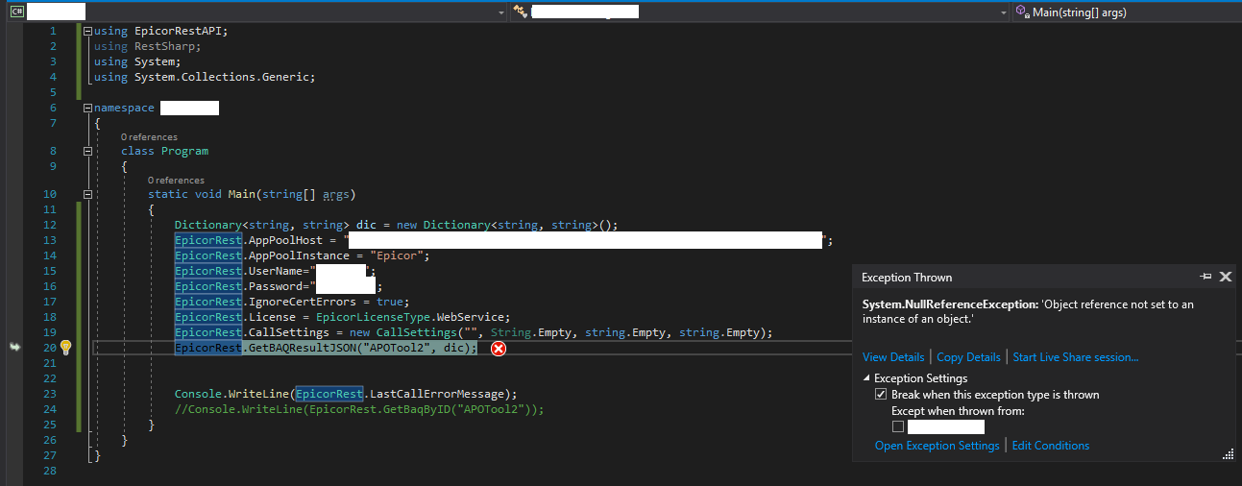Collapse the class Program block

pyautogui.click(x=88, y=151)
